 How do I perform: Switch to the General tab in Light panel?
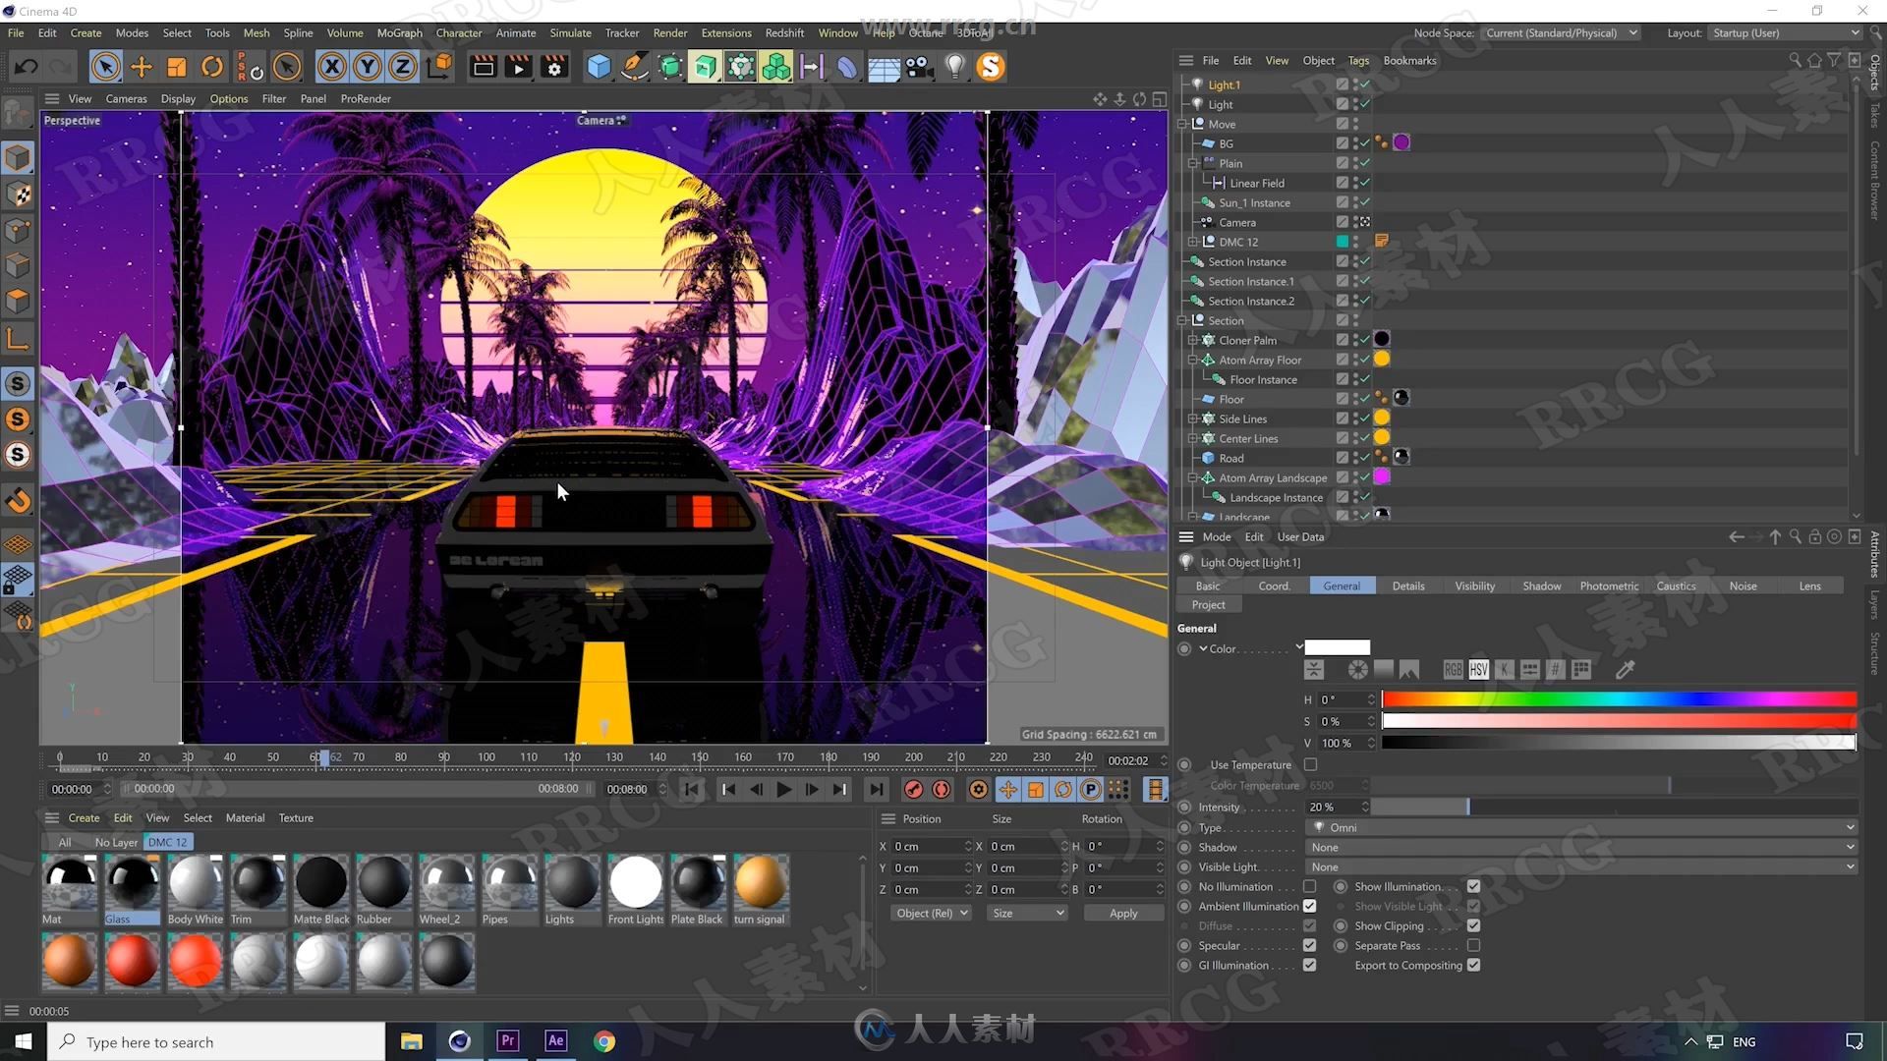[x=1342, y=586]
